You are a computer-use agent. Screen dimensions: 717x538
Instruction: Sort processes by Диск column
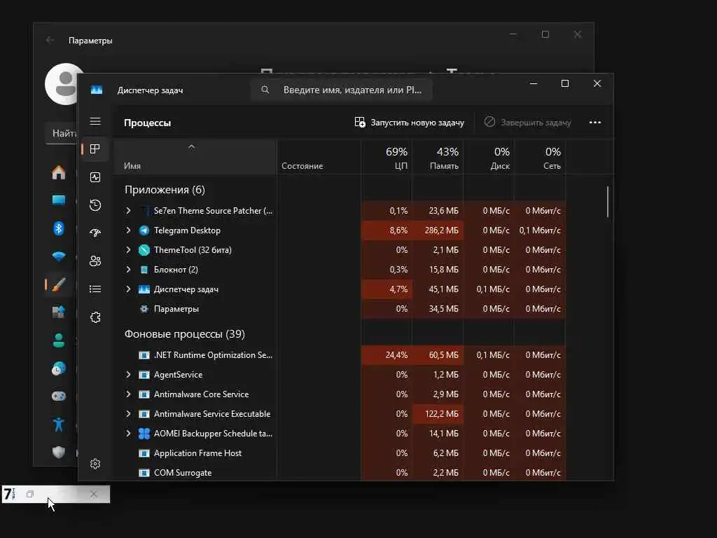pyautogui.click(x=489, y=158)
